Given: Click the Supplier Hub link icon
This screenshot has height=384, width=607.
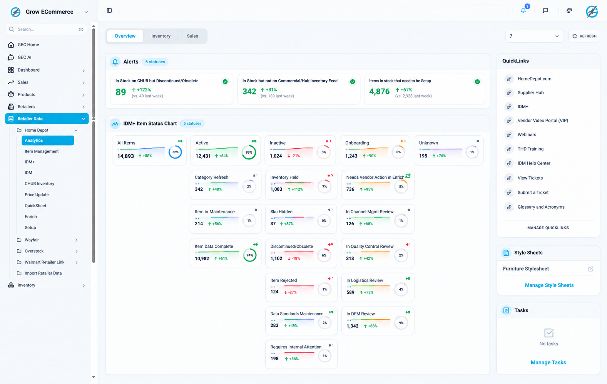Looking at the screenshot, I should tap(509, 93).
